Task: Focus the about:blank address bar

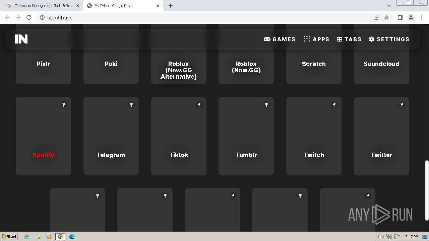Action: pos(204,17)
